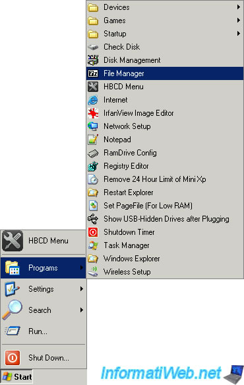Click the HBCD Menu wrench icon in Programs list
This screenshot has height=385, width=244.
pos(93,87)
